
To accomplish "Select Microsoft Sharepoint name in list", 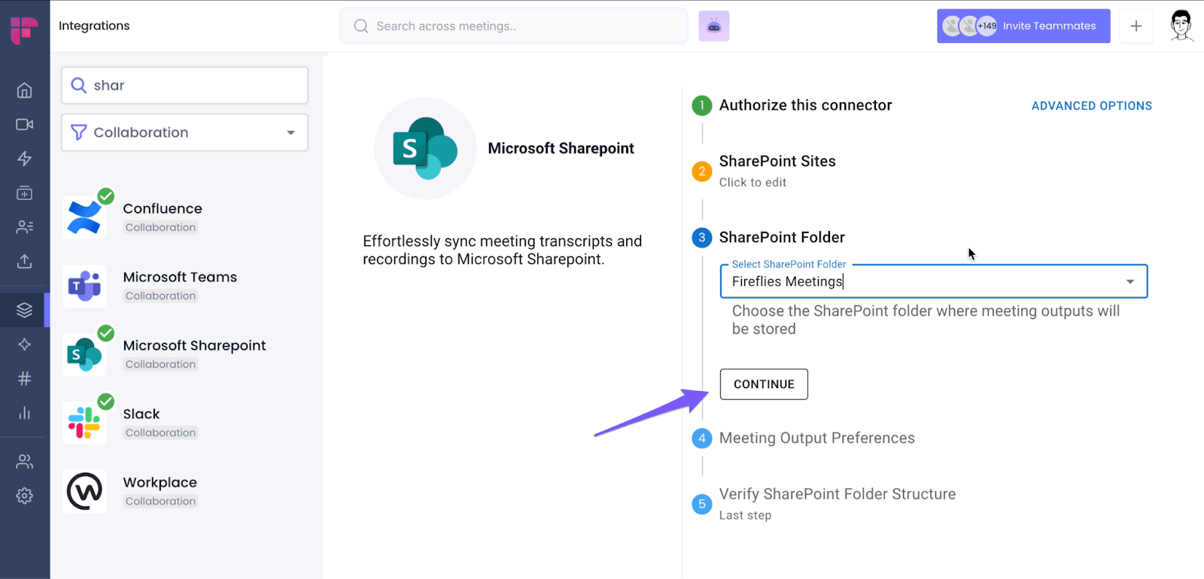I will click(194, 345).
